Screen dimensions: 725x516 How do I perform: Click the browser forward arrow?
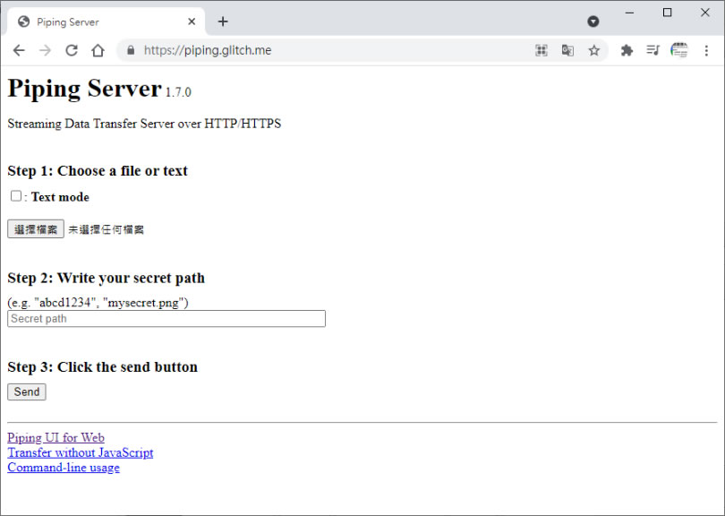pos(45,50)
